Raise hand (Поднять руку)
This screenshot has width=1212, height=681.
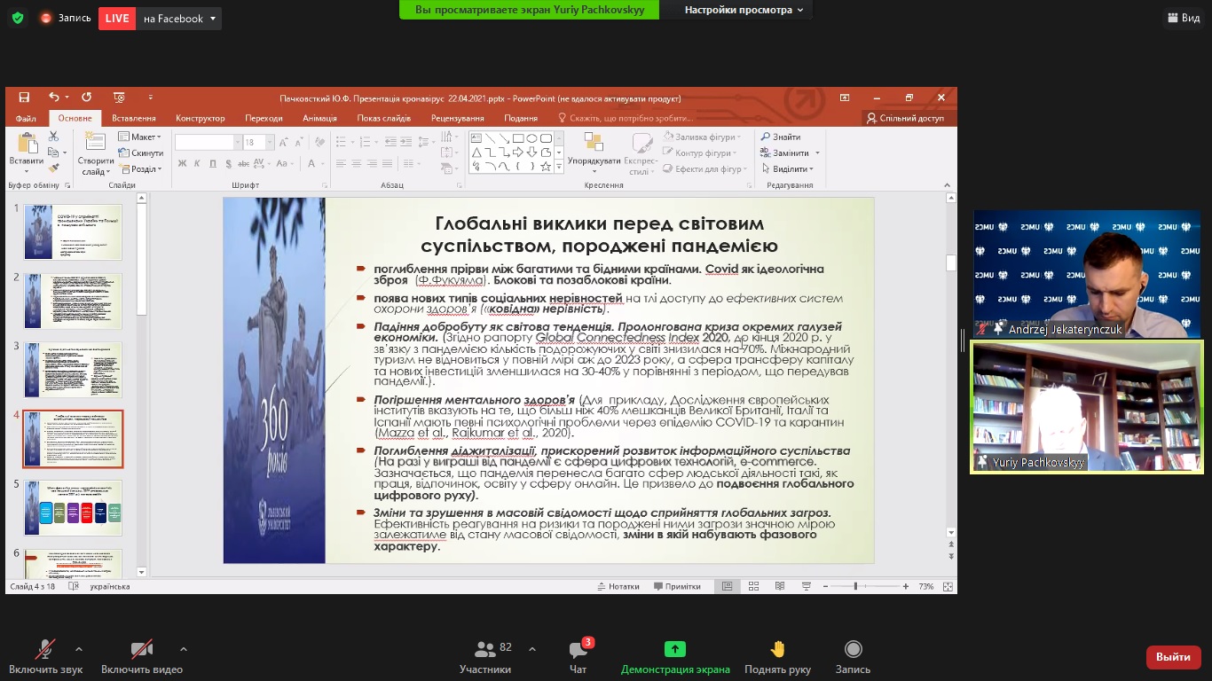777,657
